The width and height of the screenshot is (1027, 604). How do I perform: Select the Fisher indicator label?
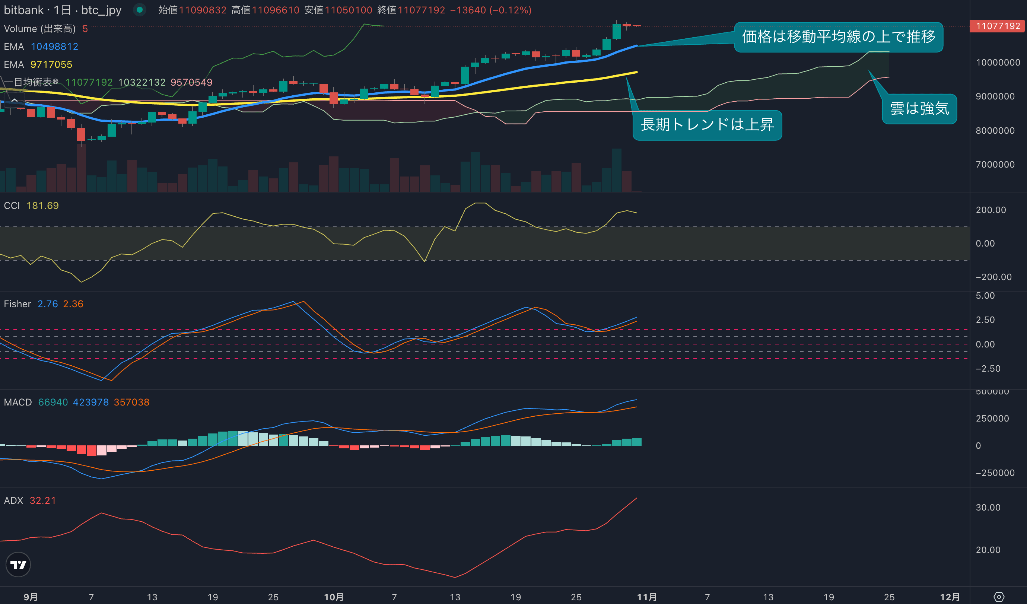click(17, 303)
